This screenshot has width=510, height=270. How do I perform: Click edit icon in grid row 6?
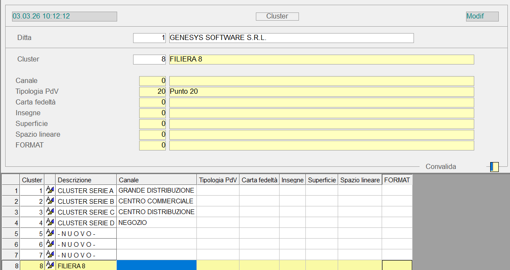tap(50, 244)
